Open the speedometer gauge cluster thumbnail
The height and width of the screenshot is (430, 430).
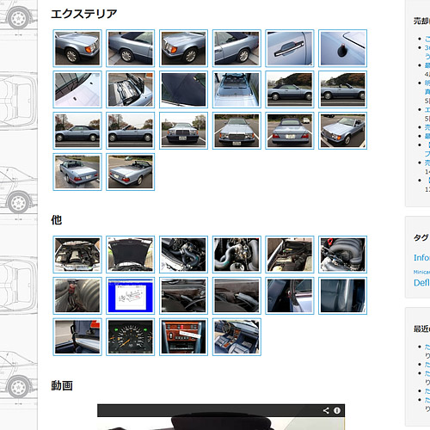pyautogui.click(x=131, y=337)
